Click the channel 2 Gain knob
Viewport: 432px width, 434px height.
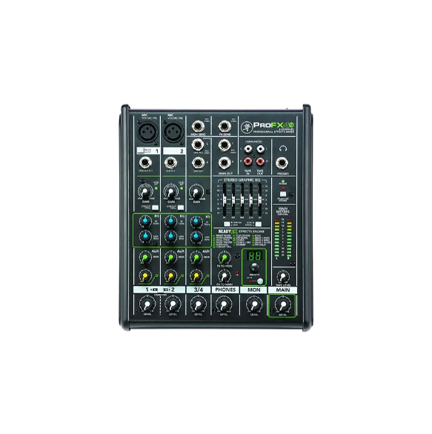point(170,192)
